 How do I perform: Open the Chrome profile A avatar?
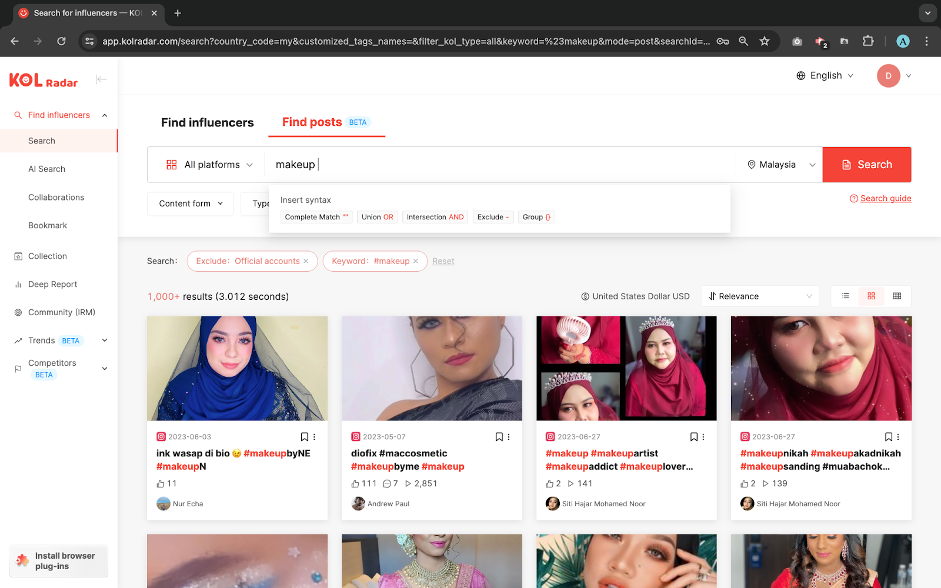click(903, 41)
